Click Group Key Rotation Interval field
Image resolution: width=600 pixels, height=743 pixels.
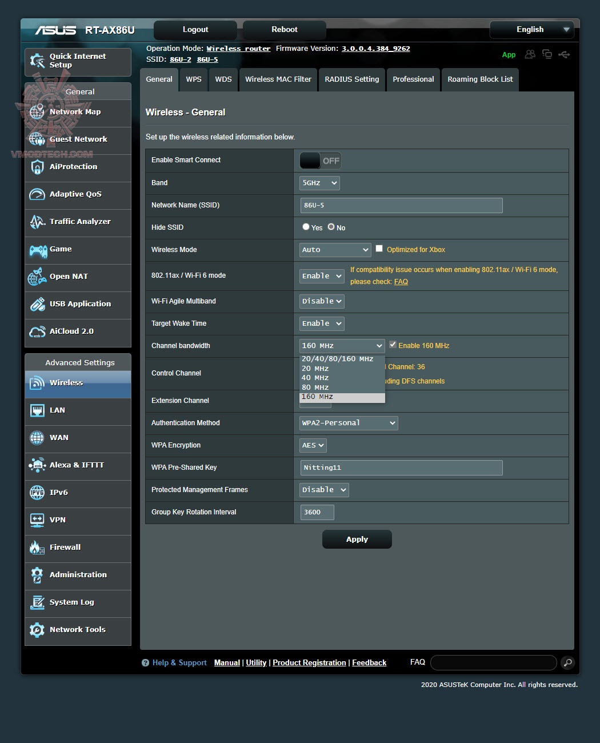coord(317,512)
